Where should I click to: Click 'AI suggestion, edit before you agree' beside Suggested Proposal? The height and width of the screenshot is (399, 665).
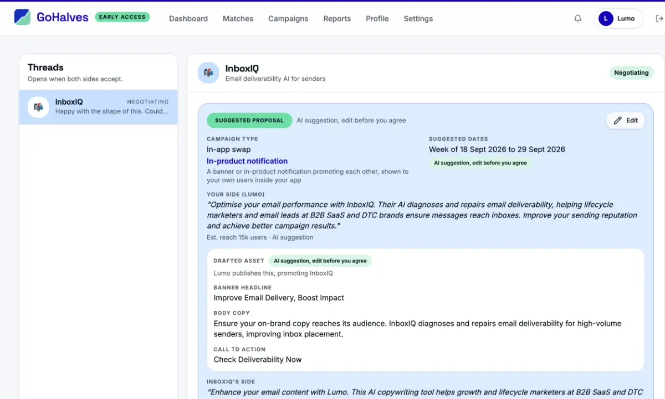pyautogui.click(x=351, y=120)
